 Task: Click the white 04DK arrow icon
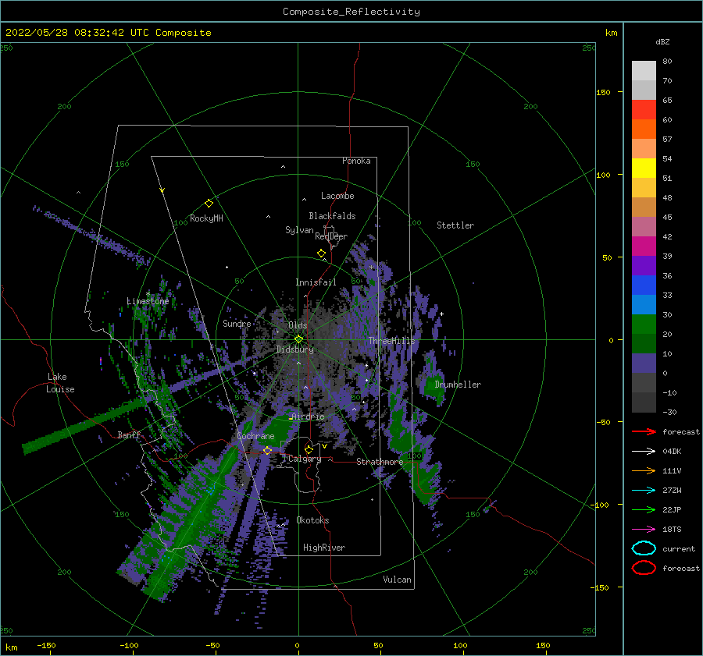644,452
